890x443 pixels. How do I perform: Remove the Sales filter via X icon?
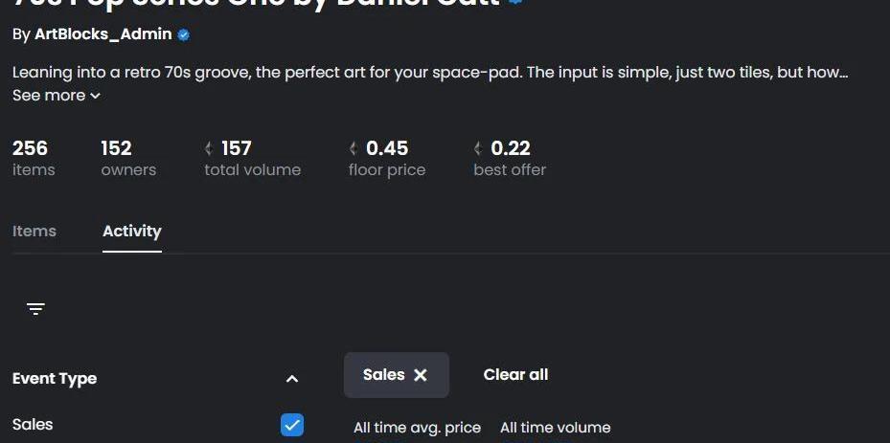click(420, 375)
